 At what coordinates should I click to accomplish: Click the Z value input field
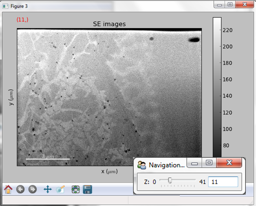coord(223,182)
